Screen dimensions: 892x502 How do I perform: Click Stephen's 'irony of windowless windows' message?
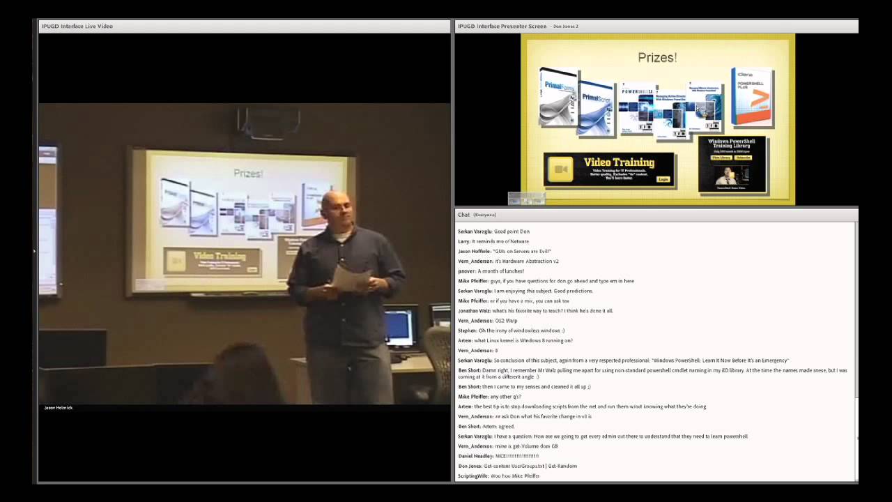pos(512,330)
